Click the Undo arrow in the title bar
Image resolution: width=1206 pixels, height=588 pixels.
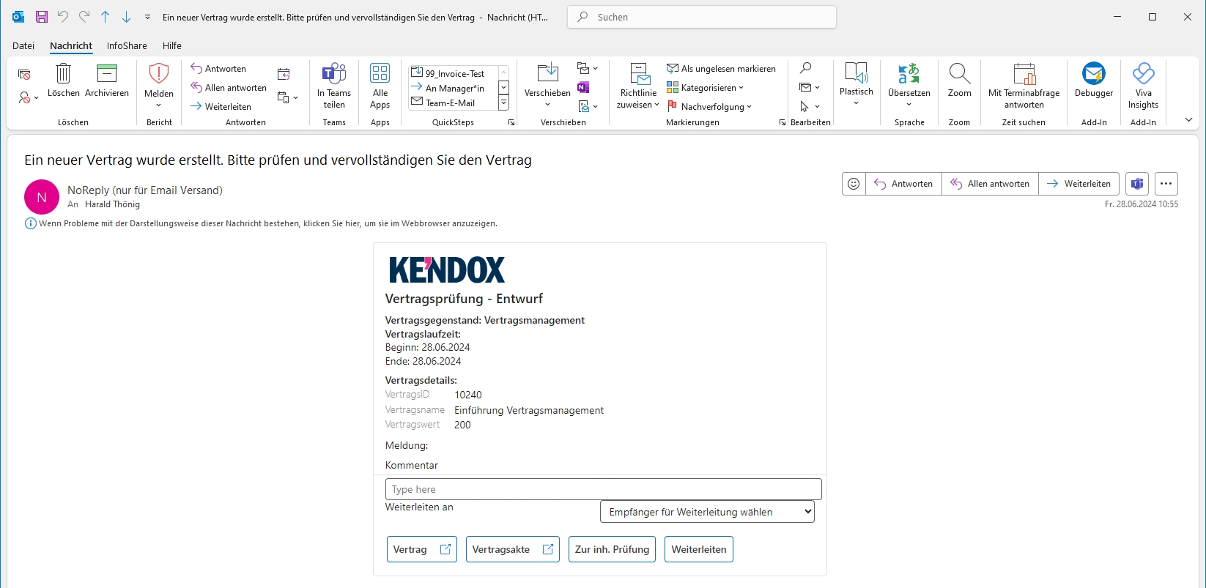point(63,17)
